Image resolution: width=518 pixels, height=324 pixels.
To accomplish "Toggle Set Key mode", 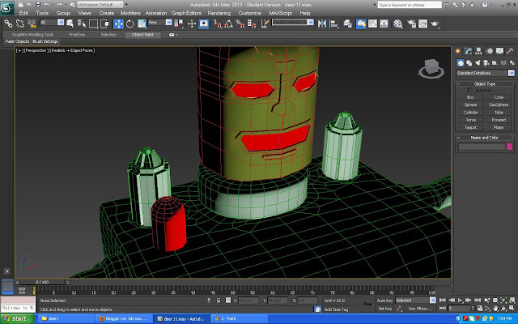I will point(384,308).
